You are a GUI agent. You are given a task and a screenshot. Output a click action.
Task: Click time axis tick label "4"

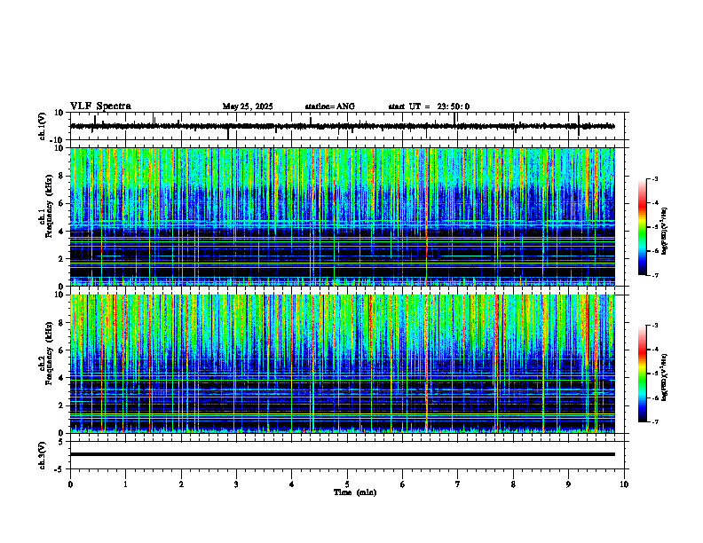point(292,484)
